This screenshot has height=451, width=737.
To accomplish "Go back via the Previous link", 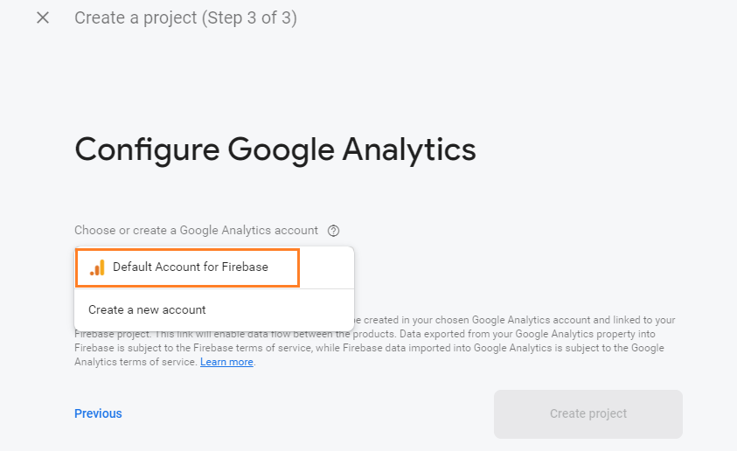I will [98, 413].
